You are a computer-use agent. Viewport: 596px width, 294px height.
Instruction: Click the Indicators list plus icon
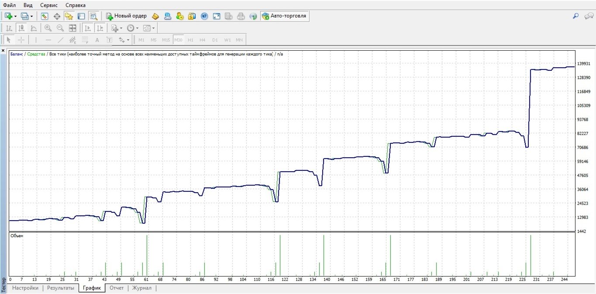tap(115, 28)
